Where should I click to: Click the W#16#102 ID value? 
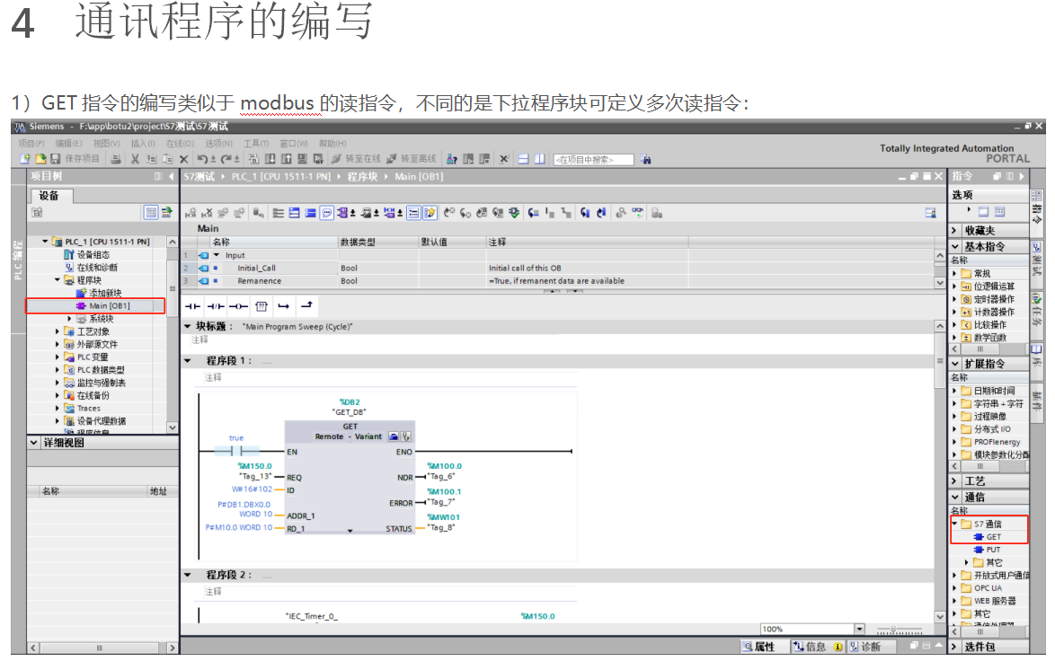(x=253, y=489)
